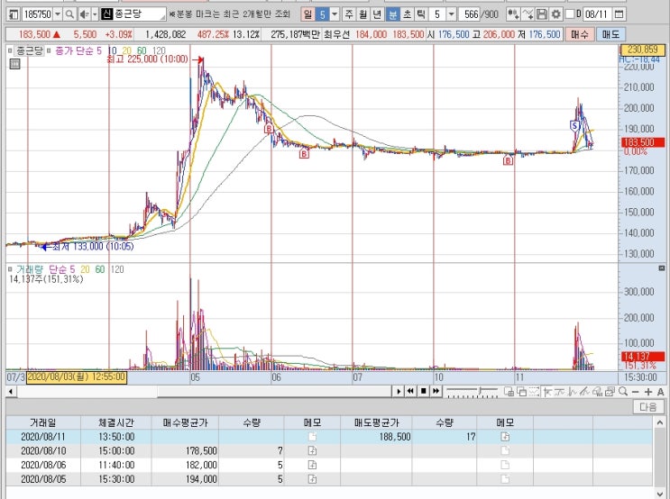Click the B buy marker near 08/11 line
Image resolution: width=670 pixels, height=499 pixels.
[x=508, y=160]
